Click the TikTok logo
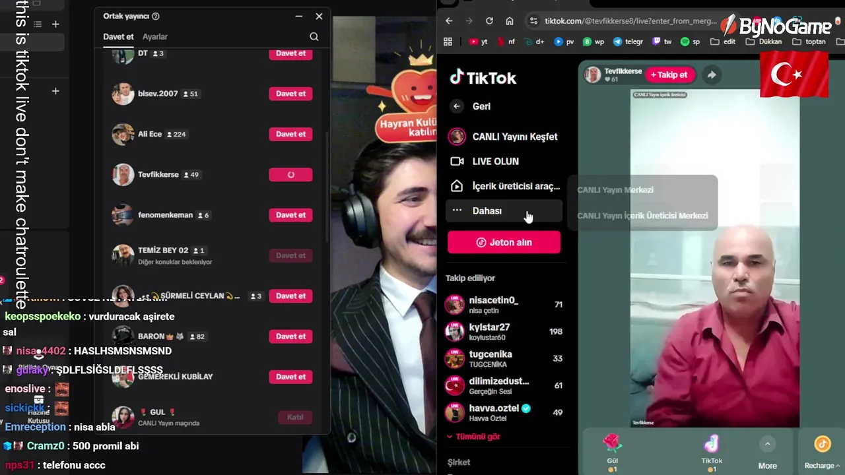Viewport: 845px width, 475px height. (x=483, y=78)
